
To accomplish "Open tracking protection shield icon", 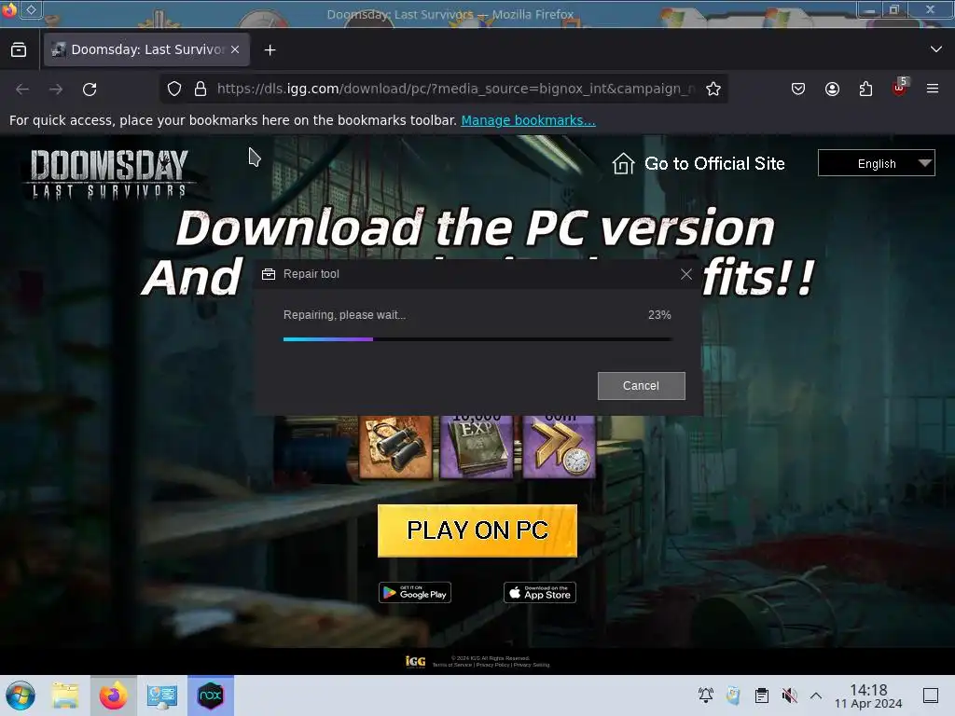I will 174,89.
